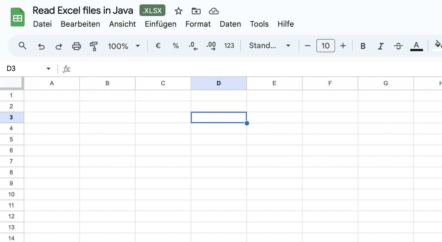This screenshot has height=242, width=442.
Task: Select column F header
Action: 330,83
